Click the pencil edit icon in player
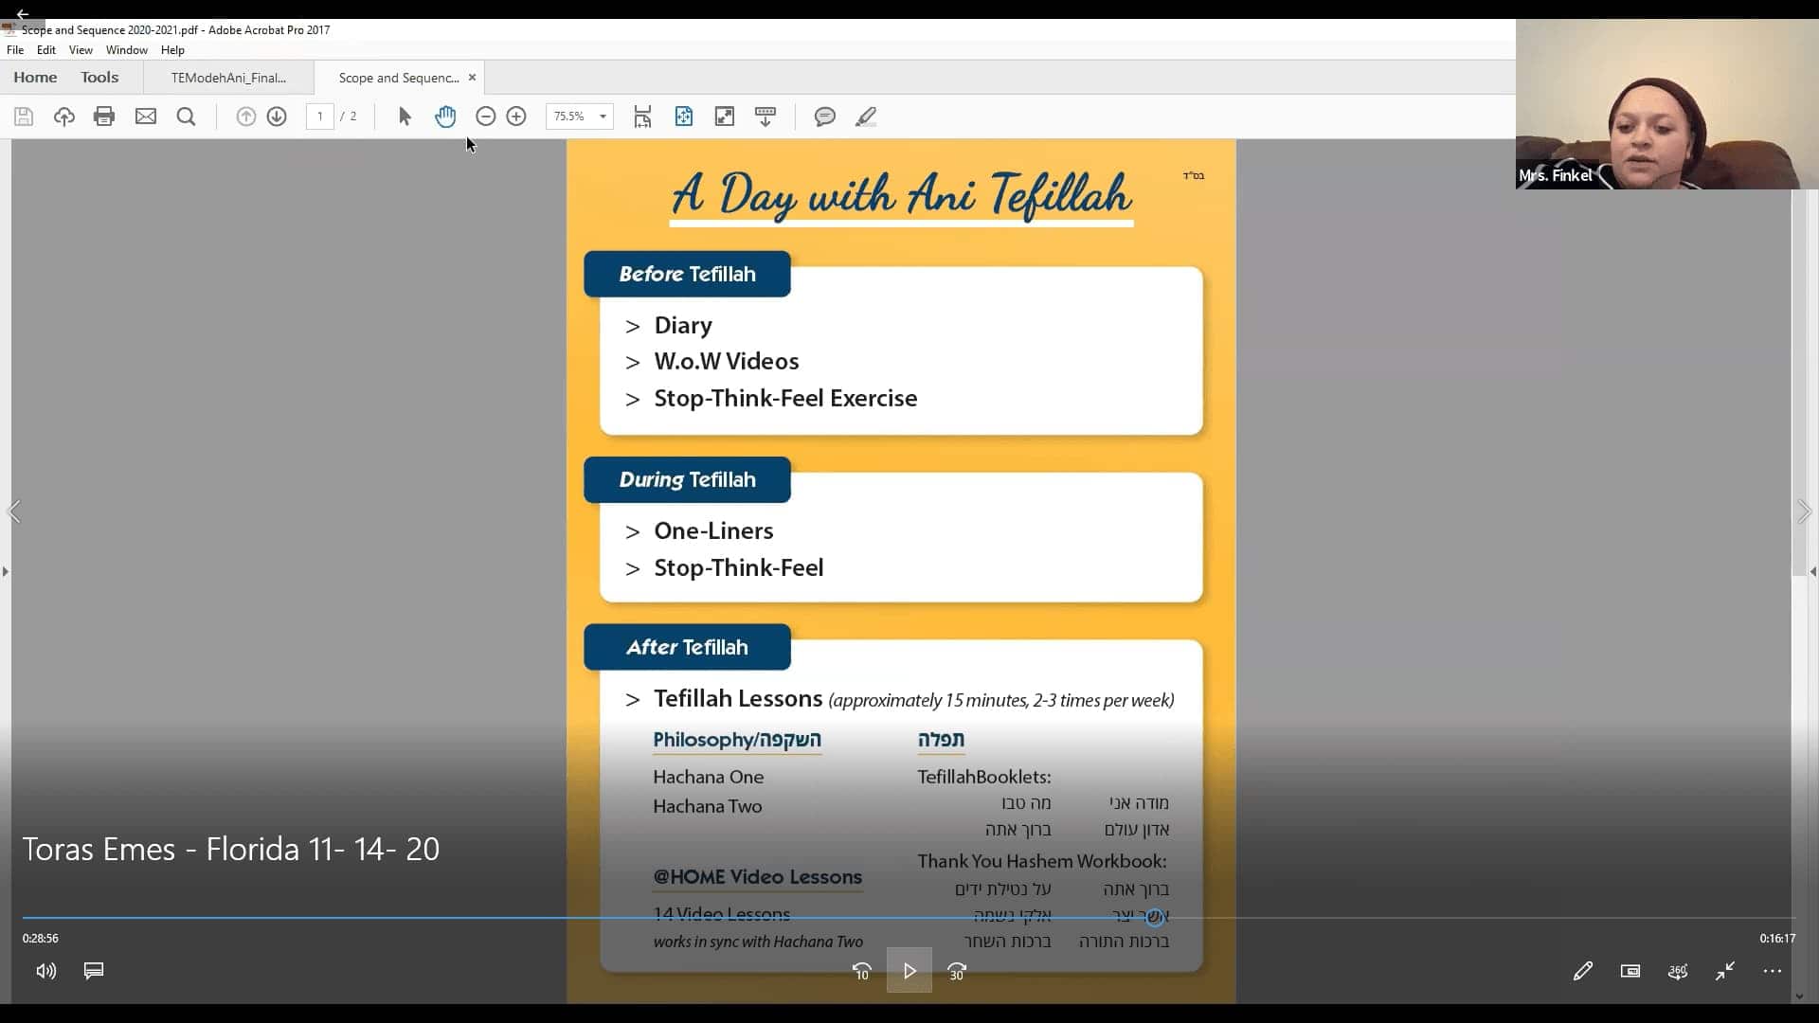This screenshot has width=1819, height=1023. click(x=1583, y=971)
